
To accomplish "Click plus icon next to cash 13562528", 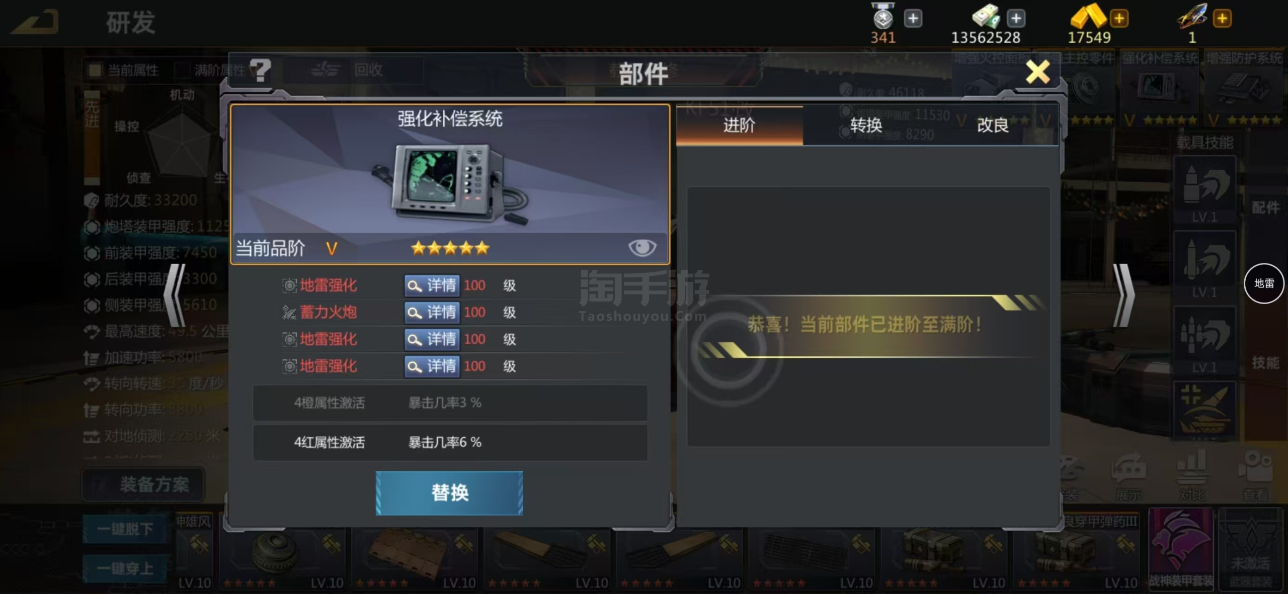I will click(1016, 19).
